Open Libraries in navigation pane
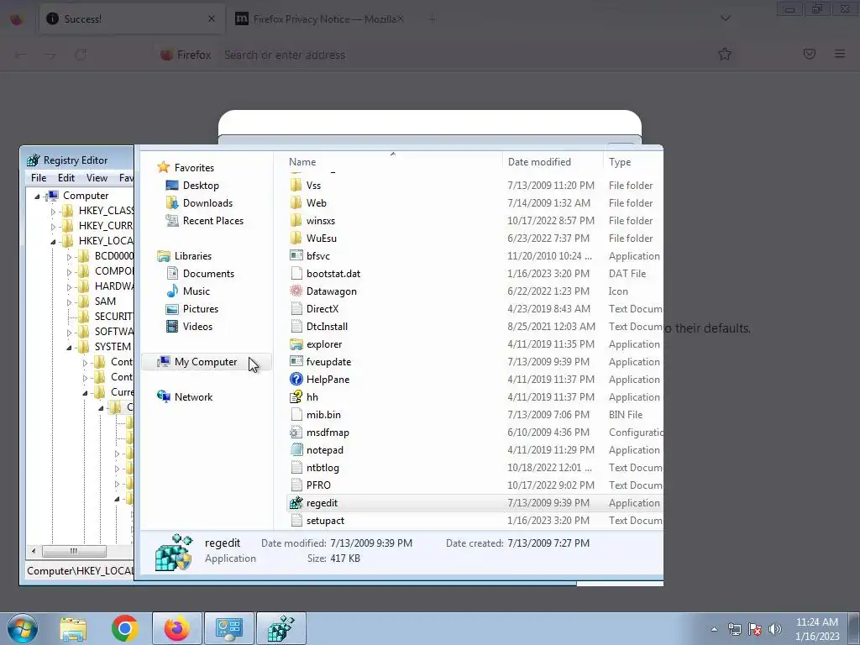 click(184, 255)
